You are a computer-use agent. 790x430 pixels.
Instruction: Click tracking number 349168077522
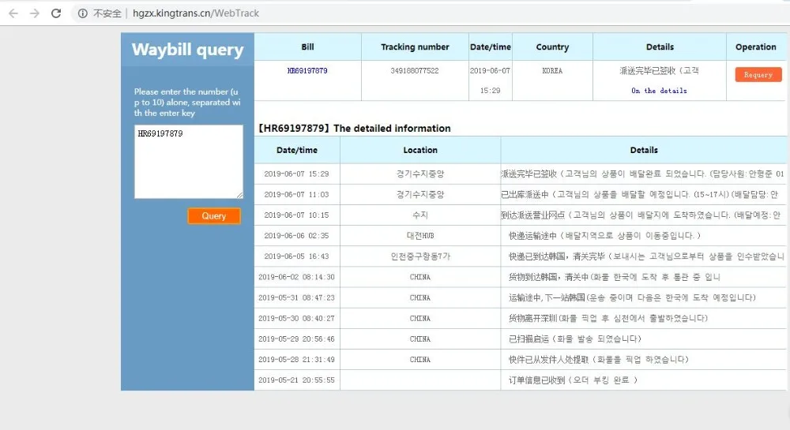[x=415, y=71]
